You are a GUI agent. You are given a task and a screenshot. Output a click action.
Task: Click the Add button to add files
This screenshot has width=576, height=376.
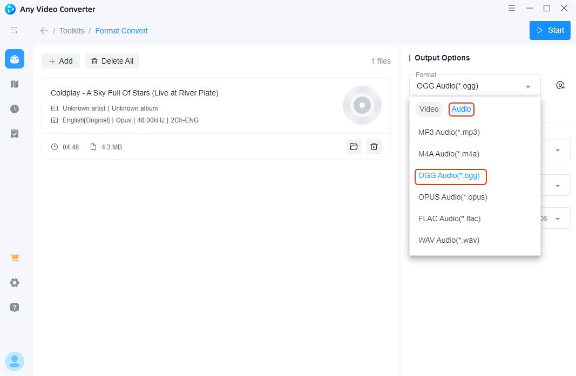(60, 61)
